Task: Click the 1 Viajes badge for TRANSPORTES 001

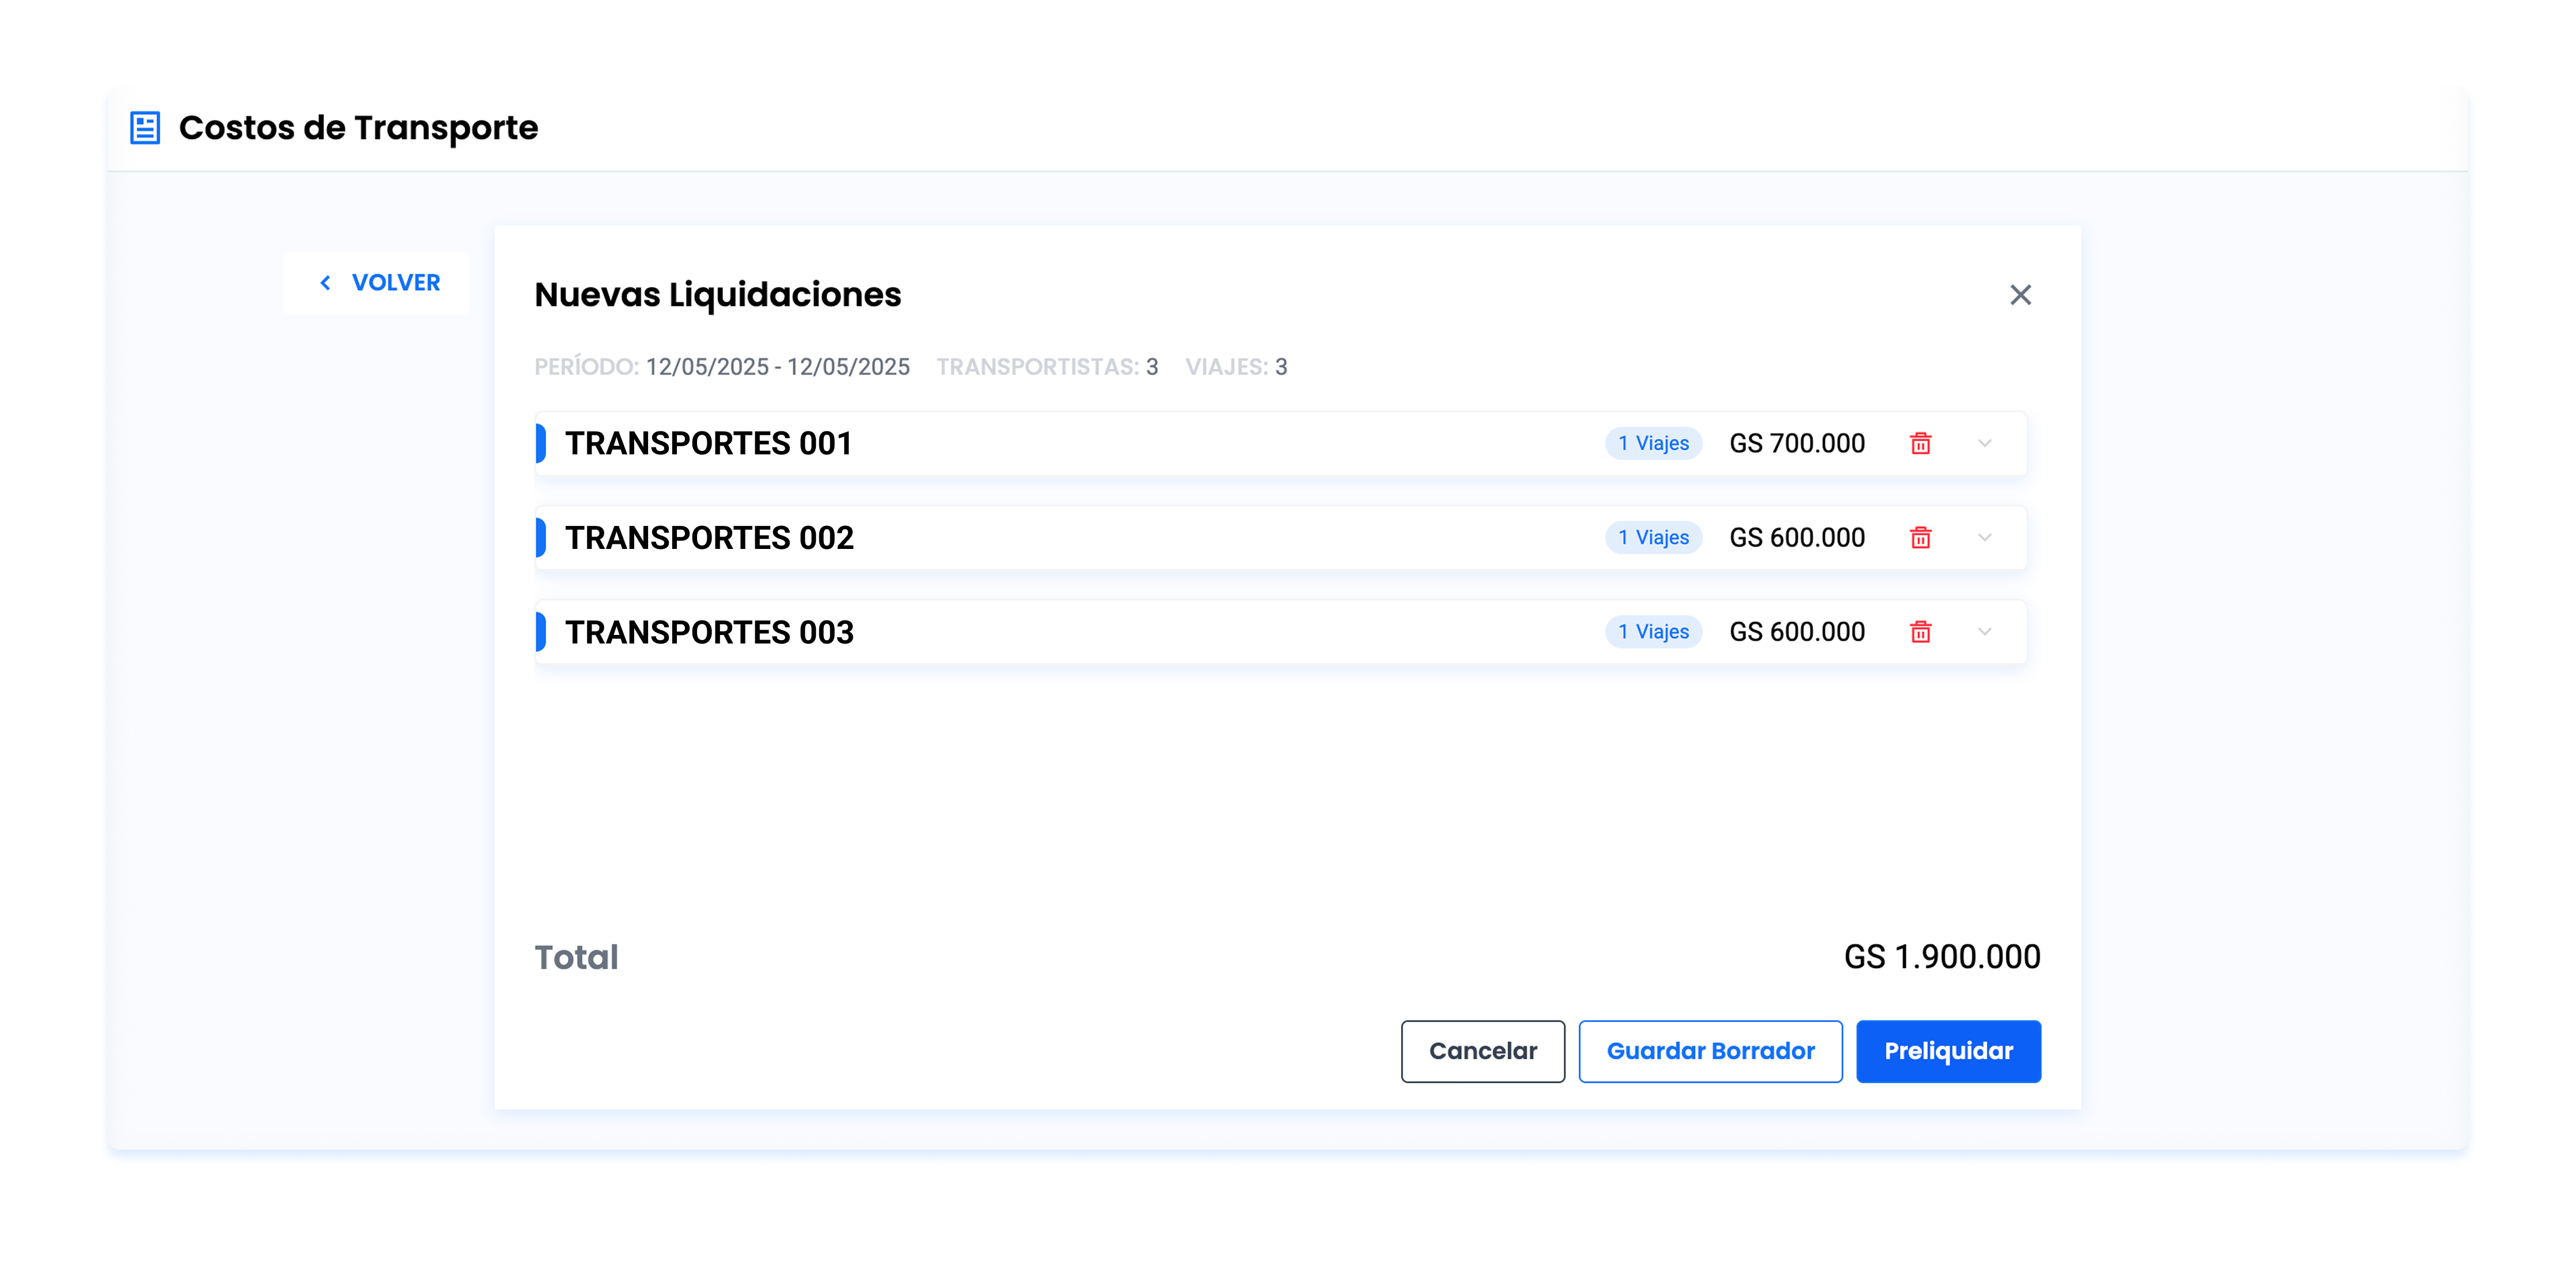Action: click(1653, 443)
